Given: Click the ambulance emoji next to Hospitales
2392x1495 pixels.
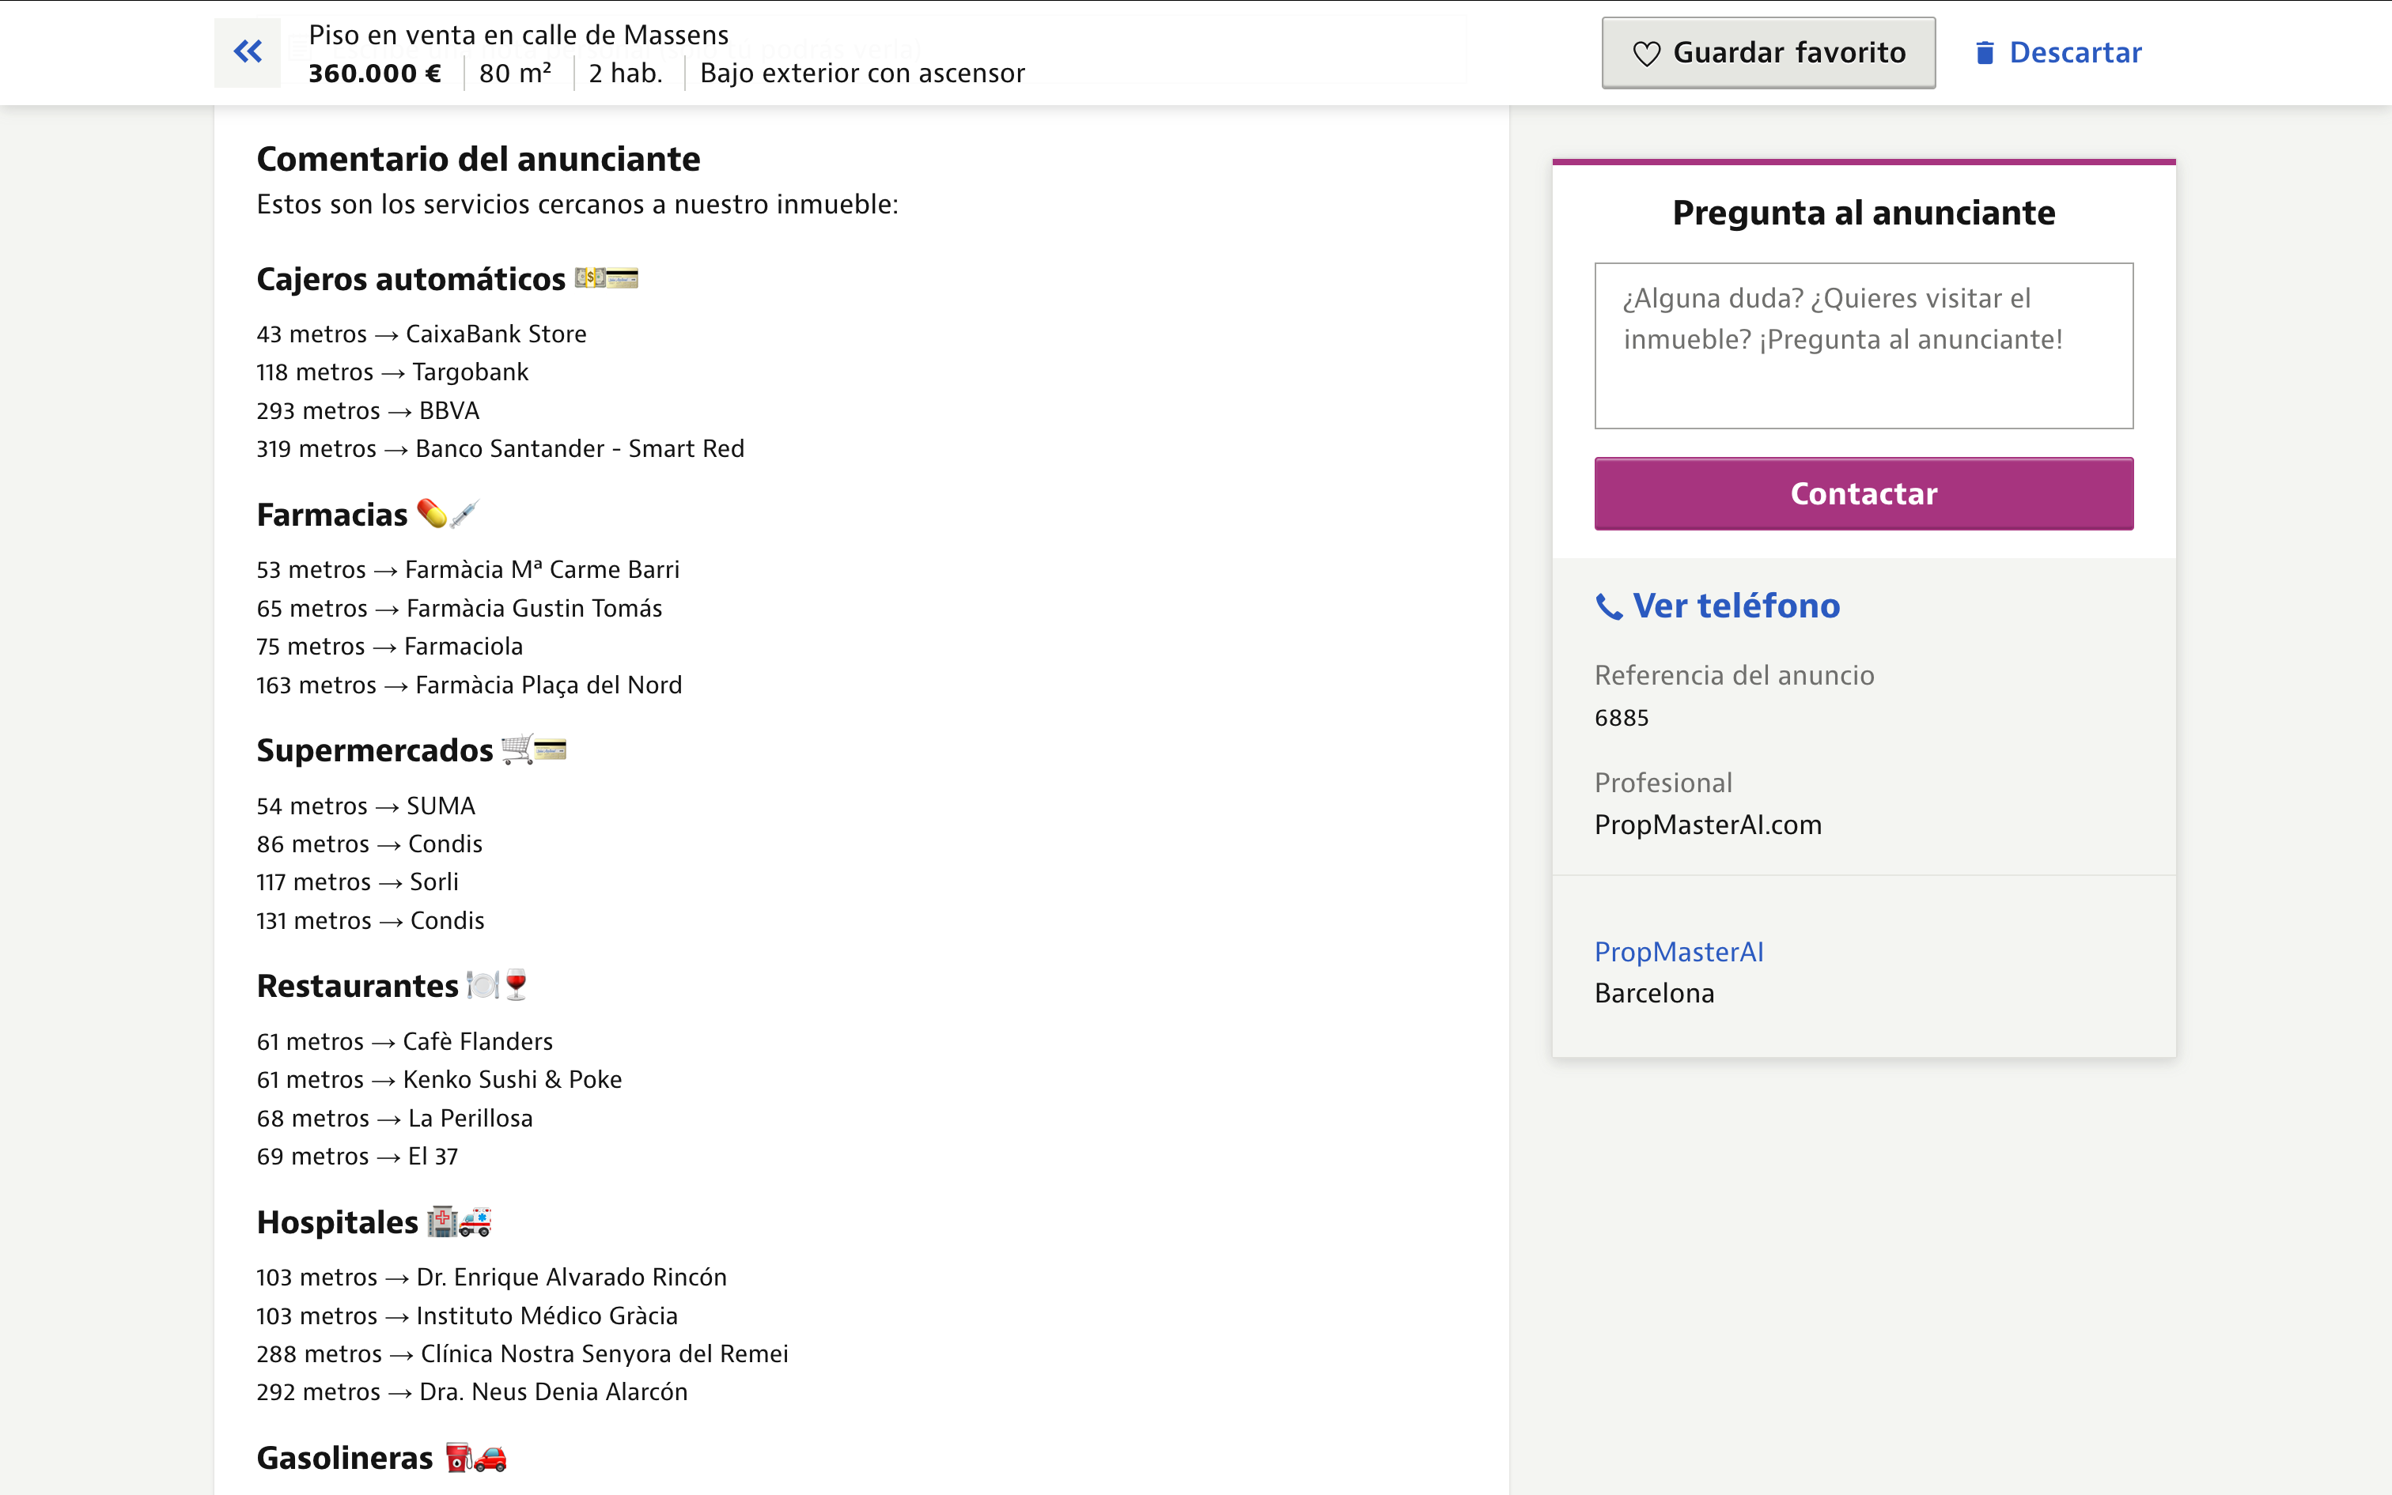Looking at the screenshot, I should click(476, 1222).
